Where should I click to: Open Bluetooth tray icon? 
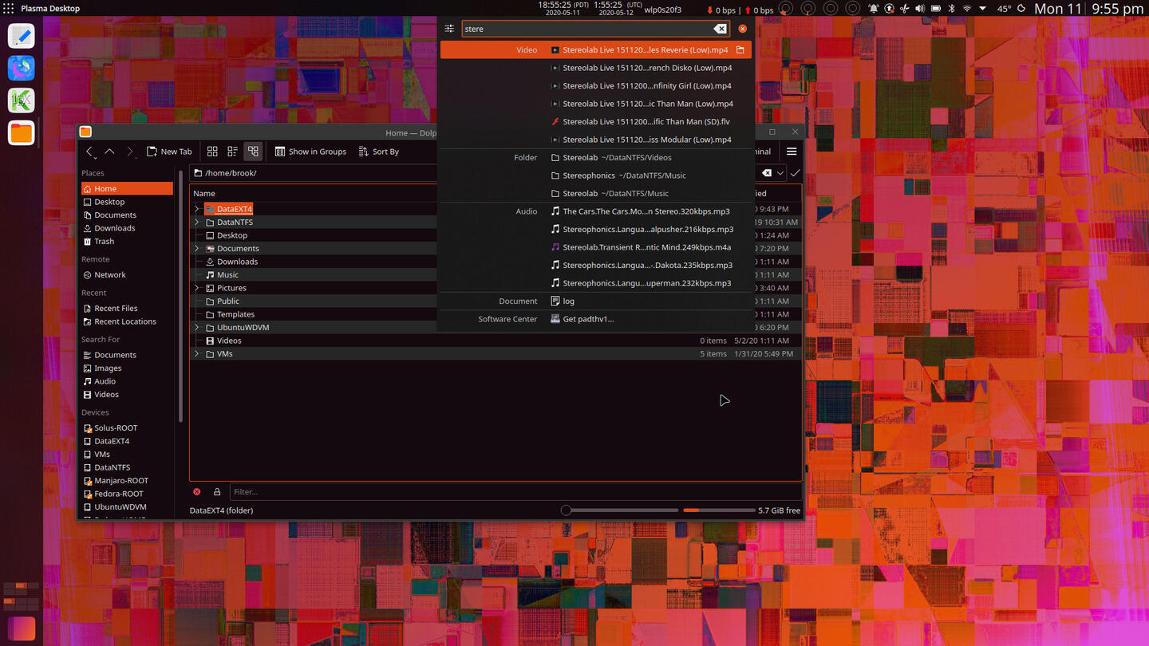[x=951, y=9]
